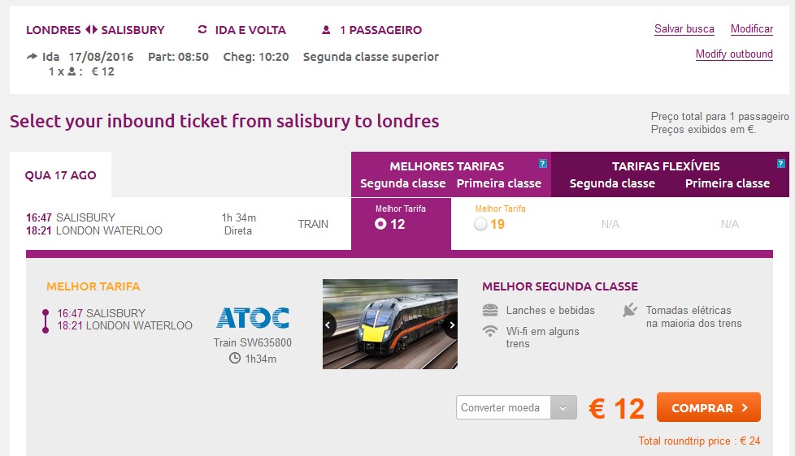
Task: Click the ATOC operator logo
Action: point(253,318)
